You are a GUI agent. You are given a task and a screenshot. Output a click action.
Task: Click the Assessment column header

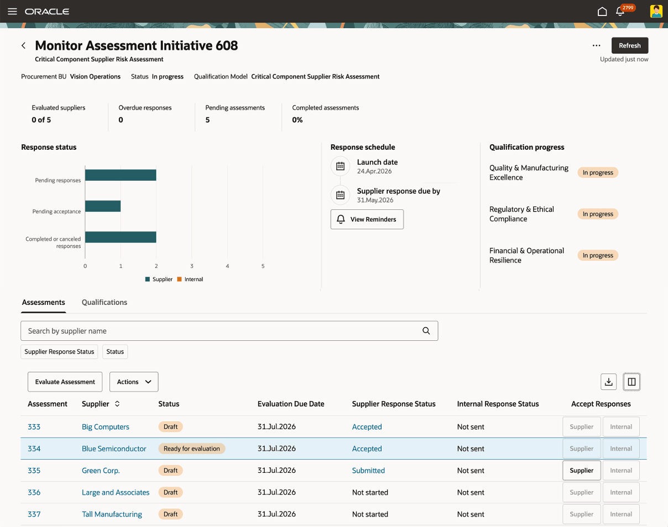[48, 404]
